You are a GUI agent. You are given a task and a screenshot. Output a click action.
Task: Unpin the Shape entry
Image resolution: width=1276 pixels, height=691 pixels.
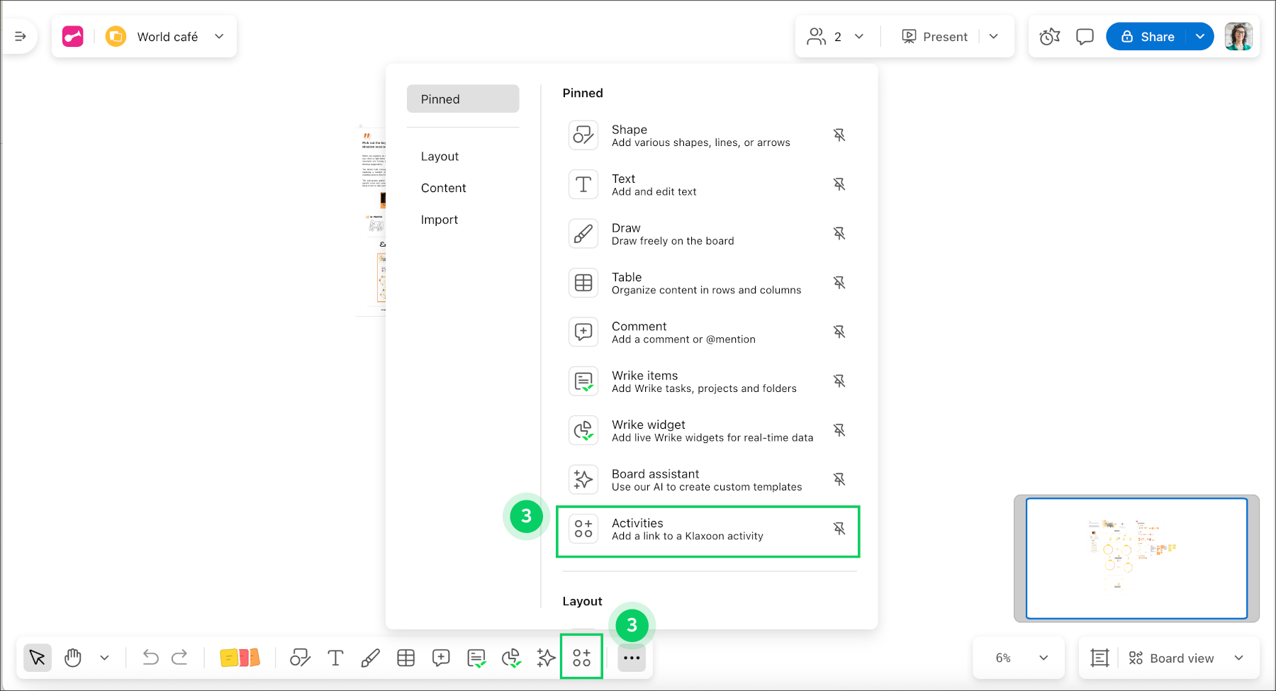tap(839, 135)
